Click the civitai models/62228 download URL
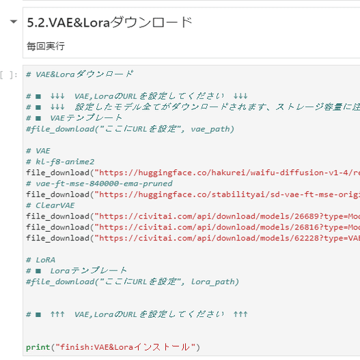360x360 pixels. [227, 238]
